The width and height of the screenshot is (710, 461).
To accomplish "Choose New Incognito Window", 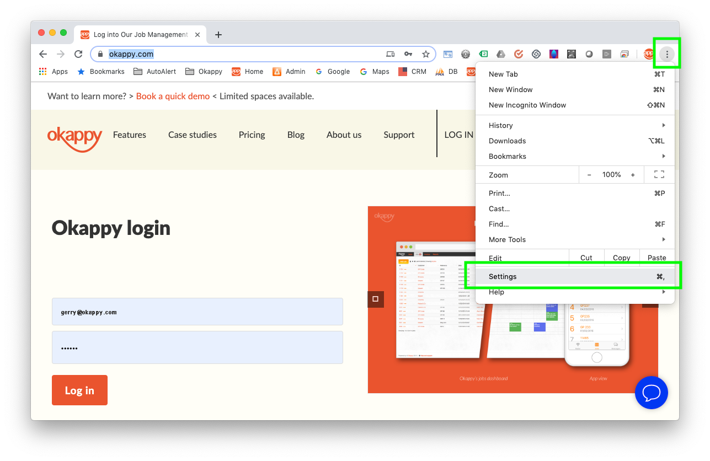I will [575, 105].
